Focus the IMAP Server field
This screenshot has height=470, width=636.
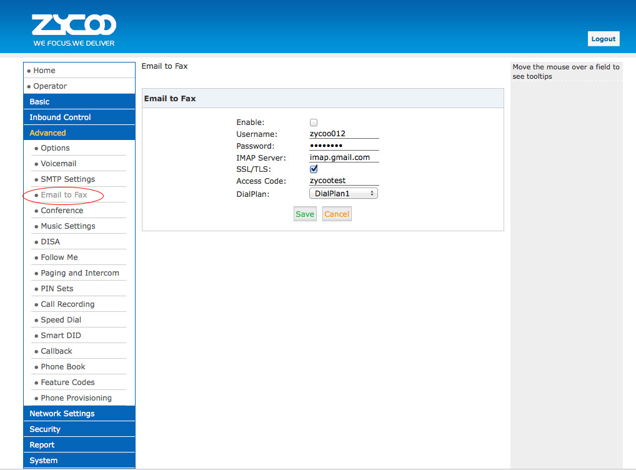pos(344,157)
